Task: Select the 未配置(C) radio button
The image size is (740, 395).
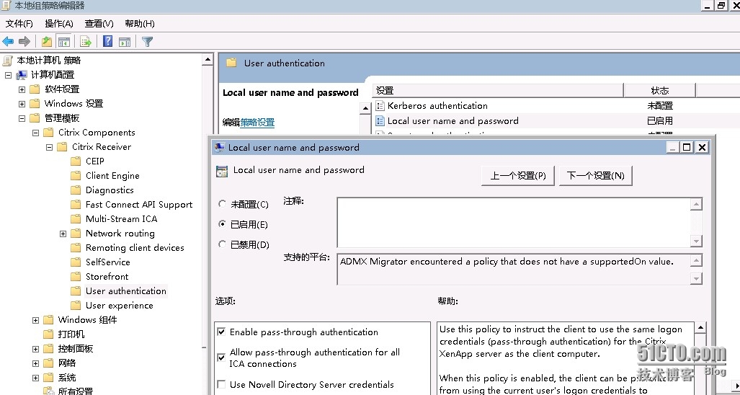Action: (222, 204)
